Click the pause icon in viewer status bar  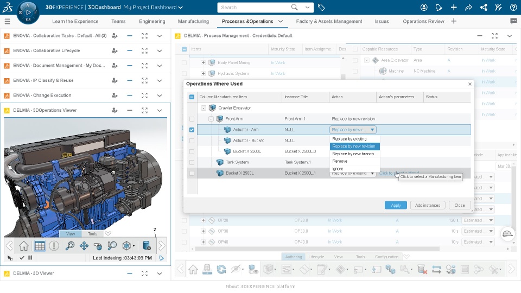coord(30,257)
